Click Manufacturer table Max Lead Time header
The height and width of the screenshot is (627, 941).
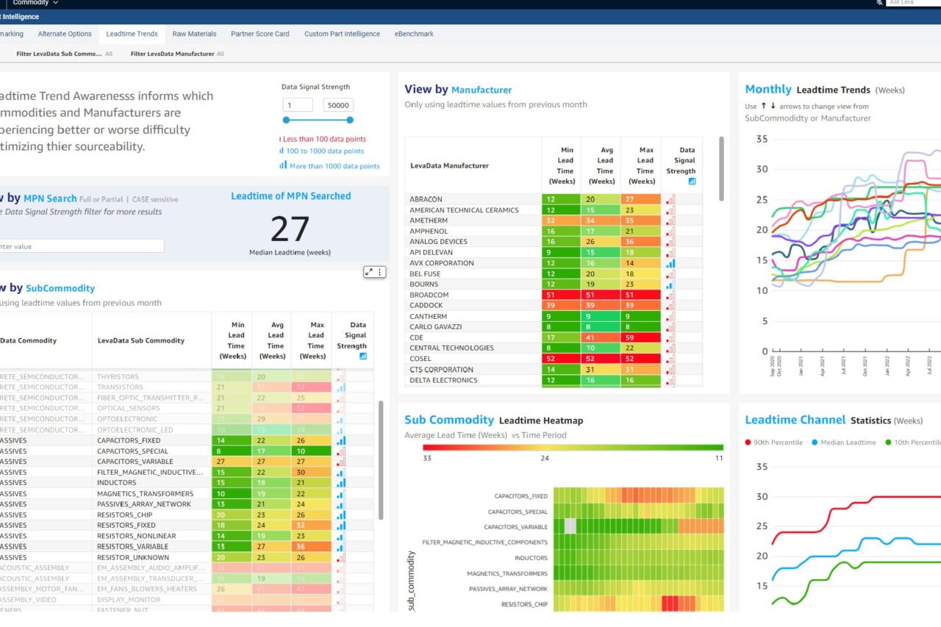point(641,165)
